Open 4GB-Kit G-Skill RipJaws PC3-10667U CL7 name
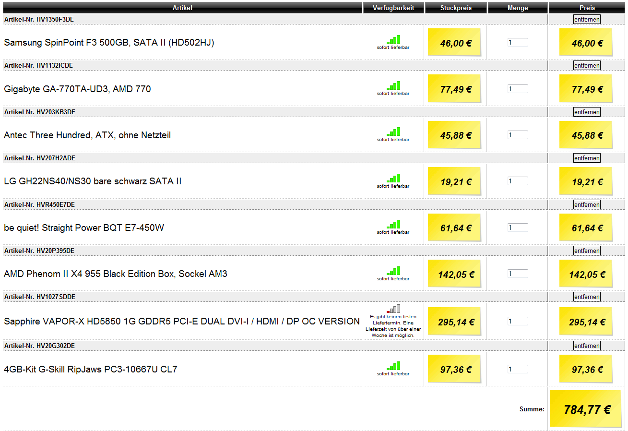 (91, 370)
